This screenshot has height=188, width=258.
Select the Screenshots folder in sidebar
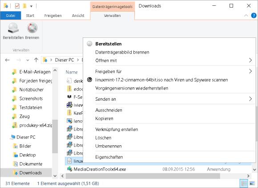click(x=31, y=98)
